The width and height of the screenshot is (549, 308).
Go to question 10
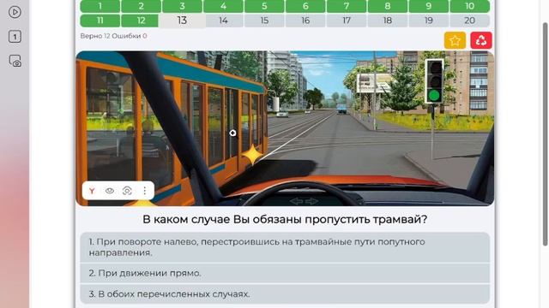470,6
